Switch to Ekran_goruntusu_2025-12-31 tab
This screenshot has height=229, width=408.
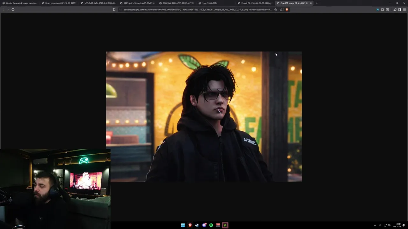pyautogui.click(x=59, y=3)
